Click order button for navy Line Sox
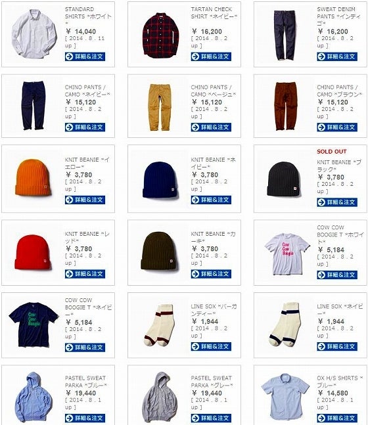368x425 pixels. 337,346
